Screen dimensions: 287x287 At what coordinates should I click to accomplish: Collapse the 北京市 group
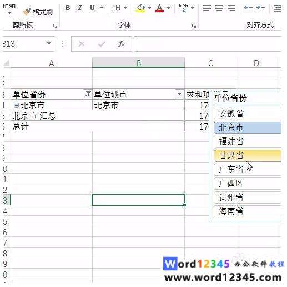[x=16, y=106]
